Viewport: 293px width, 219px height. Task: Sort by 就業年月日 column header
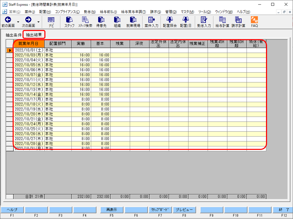point(29,44)
